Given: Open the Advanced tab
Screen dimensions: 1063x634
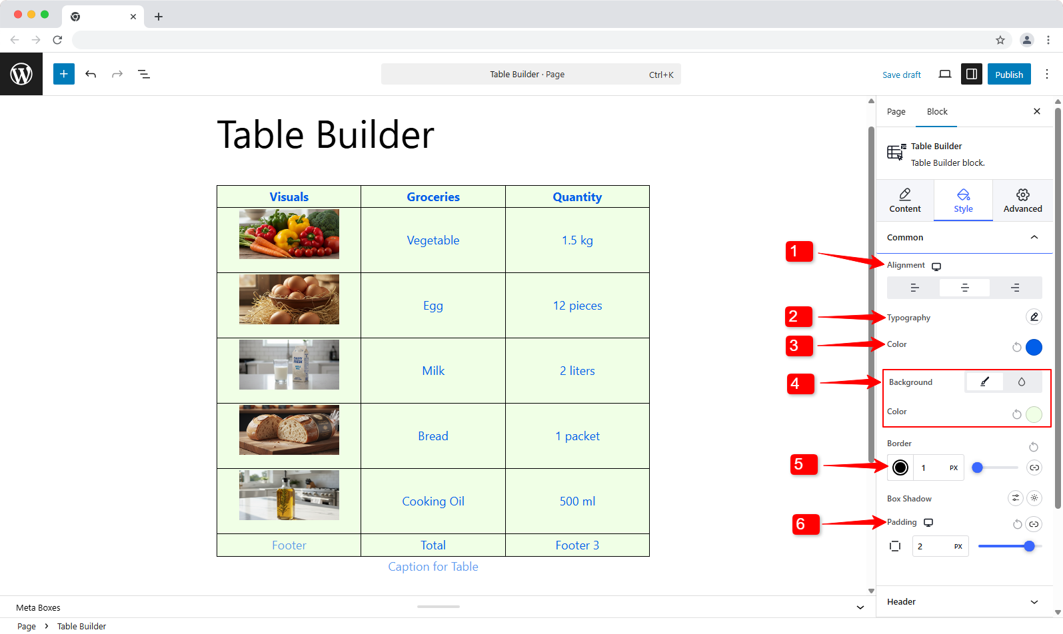Looking at the screenshot, I should [x=1022, y=200].
